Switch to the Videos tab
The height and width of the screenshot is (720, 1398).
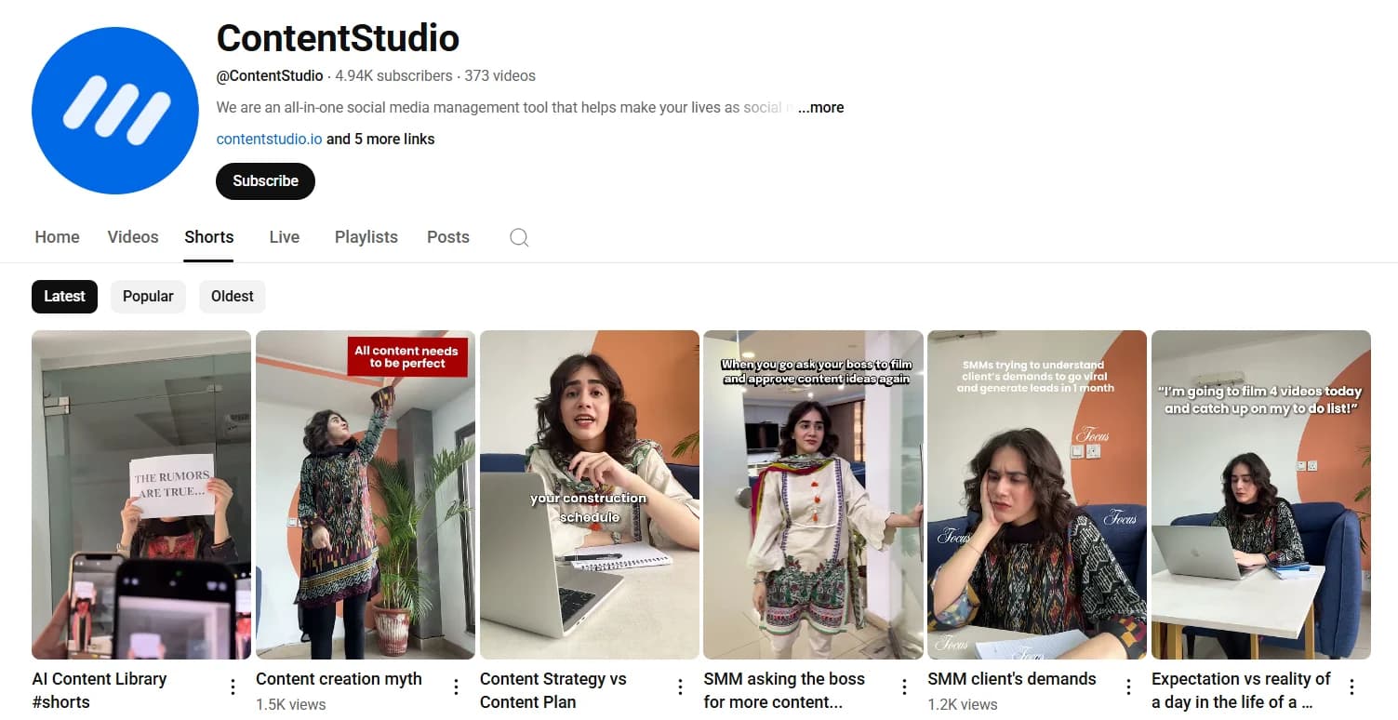(133, 237)
